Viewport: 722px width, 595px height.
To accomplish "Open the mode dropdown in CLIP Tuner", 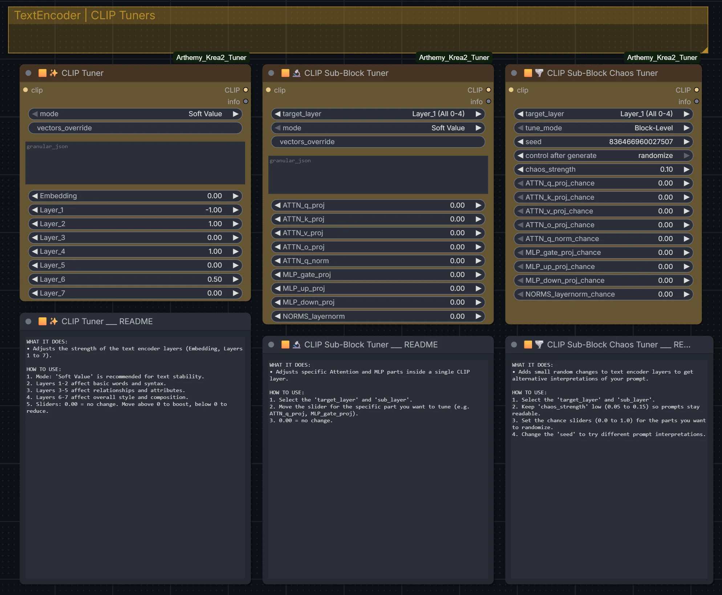I will pos(135,114).
